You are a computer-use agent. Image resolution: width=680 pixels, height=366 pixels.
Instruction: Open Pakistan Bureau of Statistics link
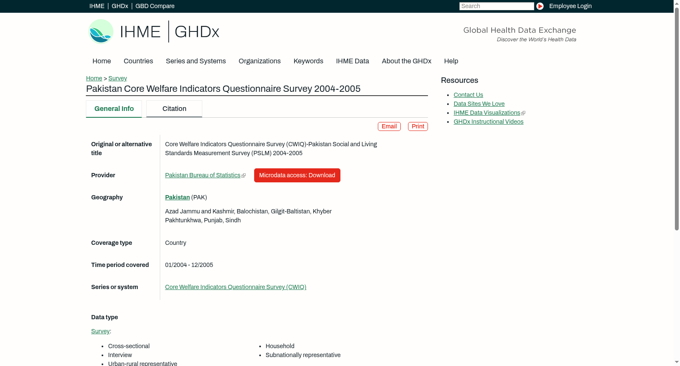(x=203, y=175)
